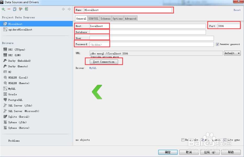Open the Schemas tab
The image size is (244, 157).
[x=106, y=19]
